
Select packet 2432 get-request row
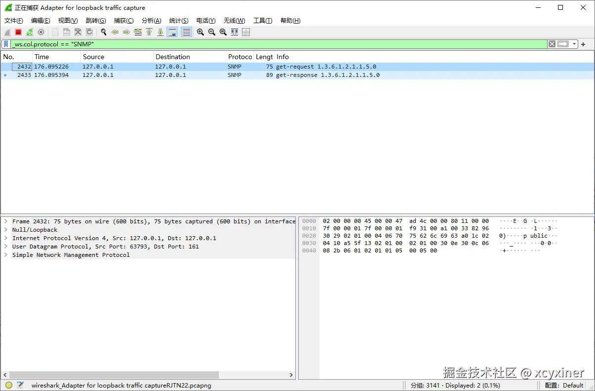(x=297, y=67)
